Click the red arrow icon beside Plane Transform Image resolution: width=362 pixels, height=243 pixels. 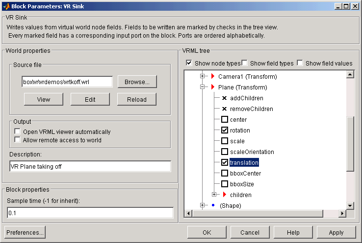(x=213, y=87)
